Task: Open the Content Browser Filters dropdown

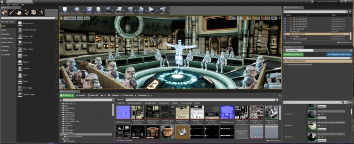Action: click(120, 99)
